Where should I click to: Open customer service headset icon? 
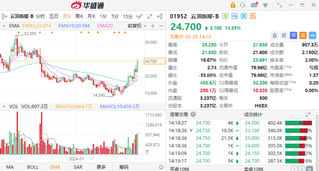(242, 5)
